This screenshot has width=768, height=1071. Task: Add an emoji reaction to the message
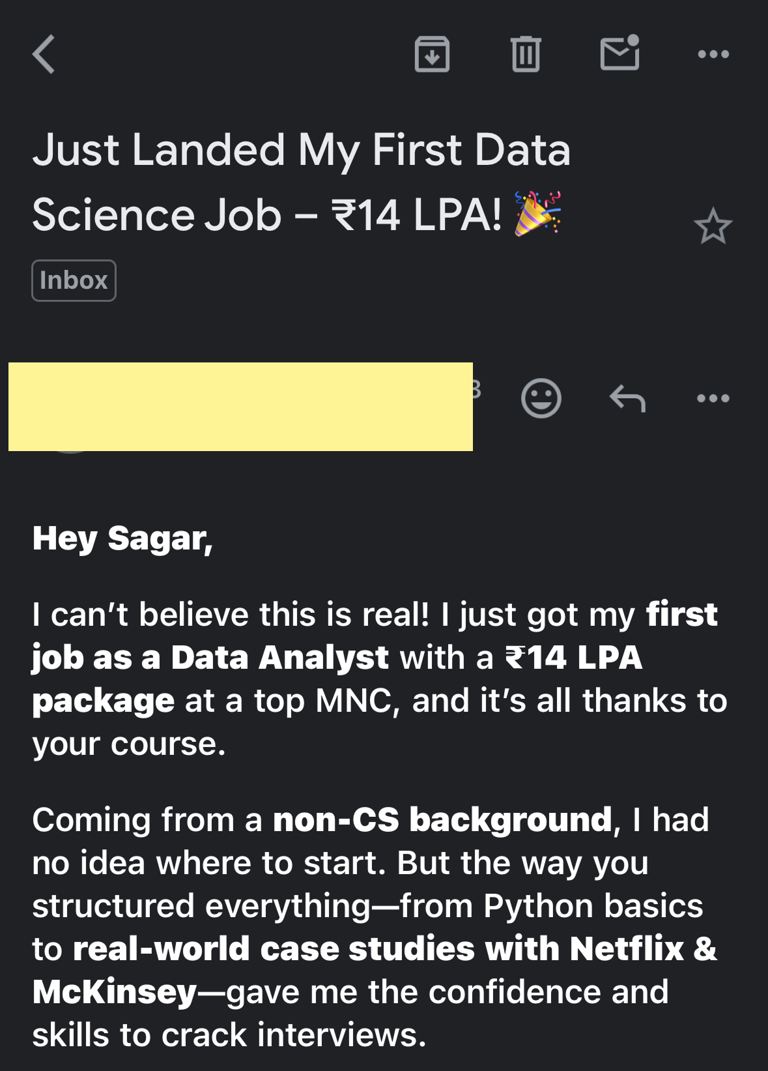click(541, 398)
